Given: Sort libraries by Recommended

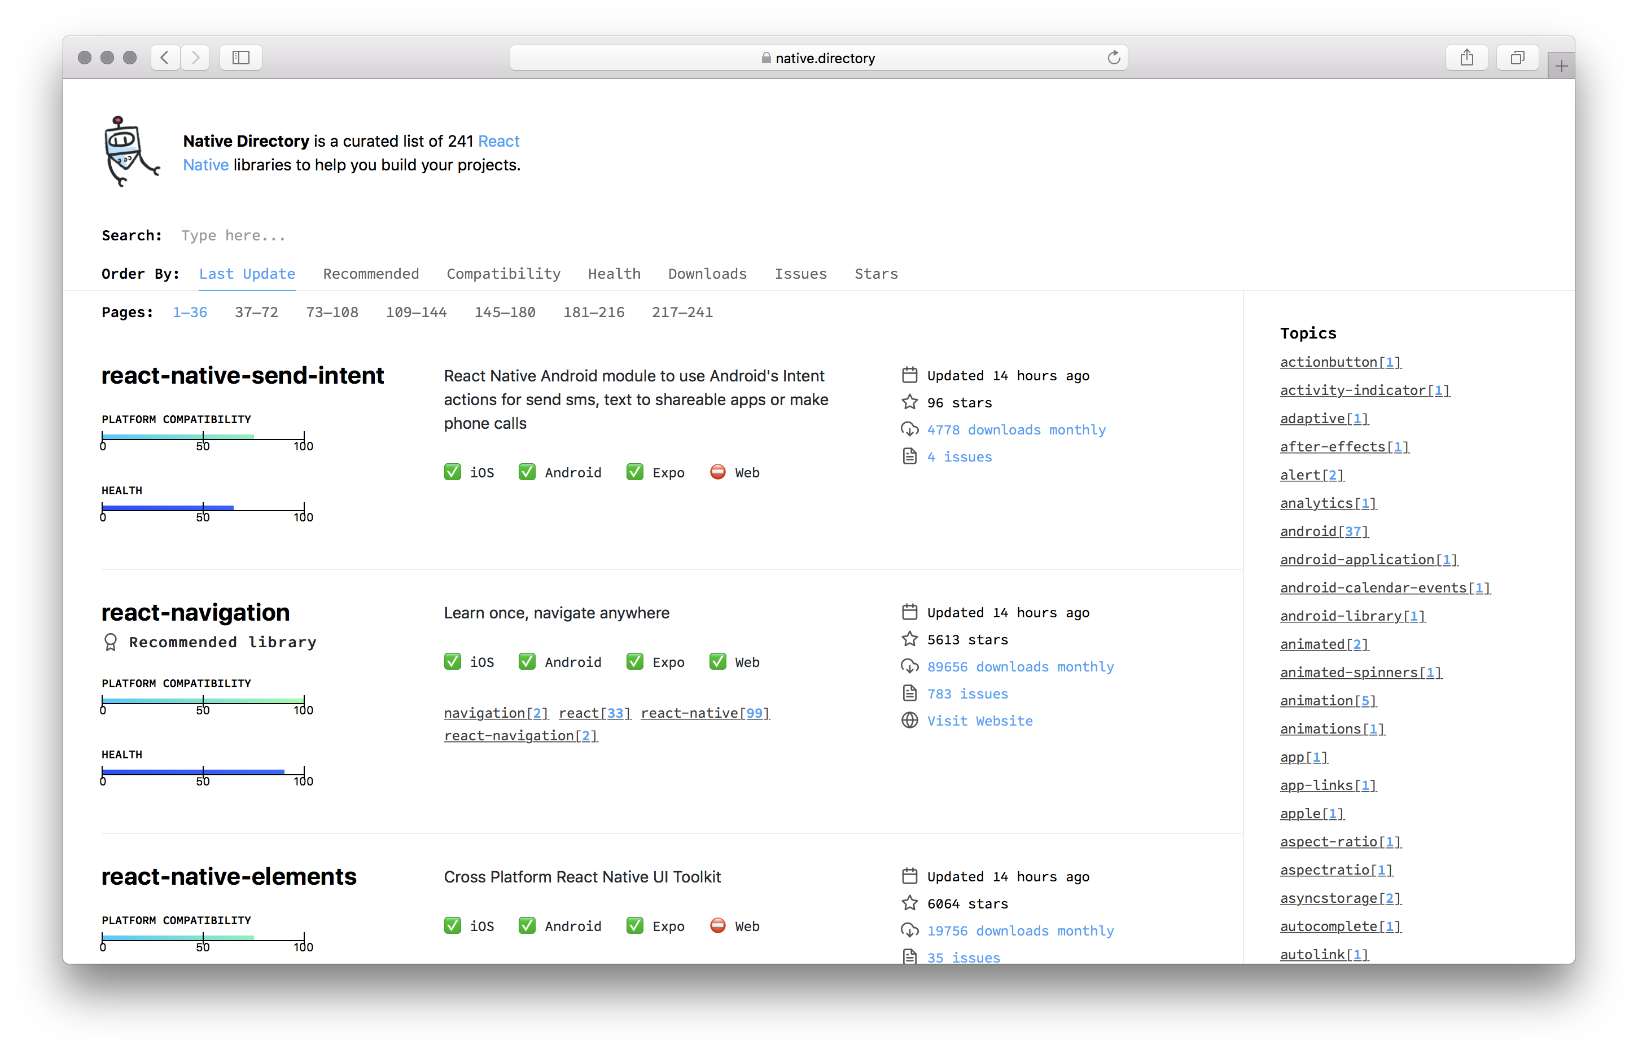Looking at the screenshot, I should coord(370,274).
